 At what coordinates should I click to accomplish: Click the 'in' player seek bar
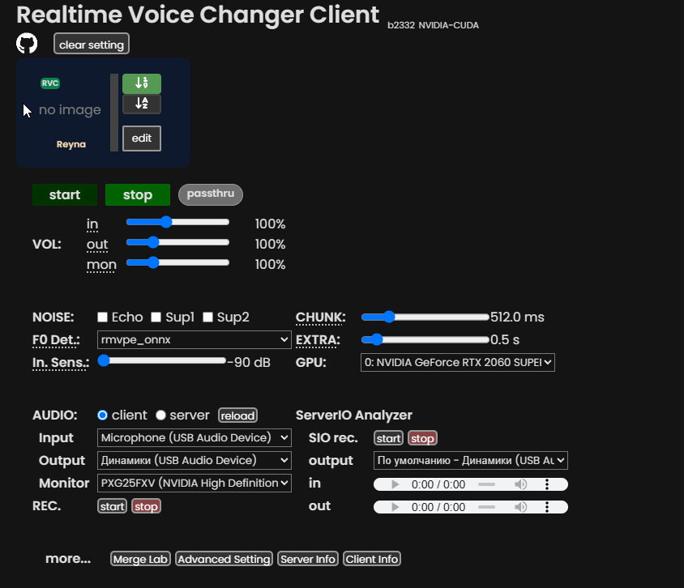(486, 484)
